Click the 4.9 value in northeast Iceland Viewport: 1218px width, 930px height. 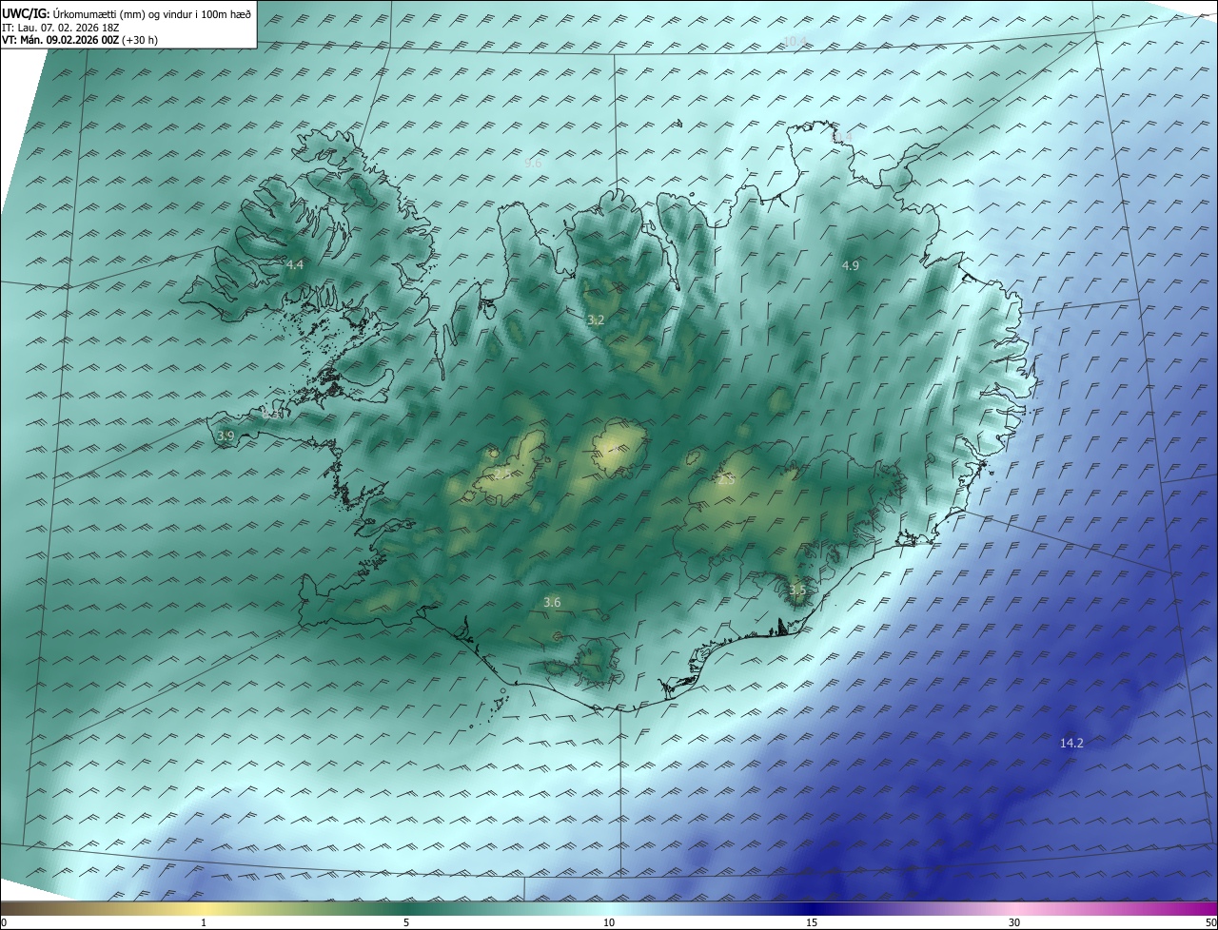[851, 266]
